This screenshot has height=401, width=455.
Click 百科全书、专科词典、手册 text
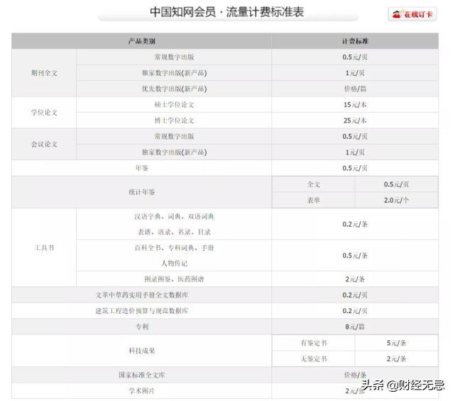(x=174, y=248)
